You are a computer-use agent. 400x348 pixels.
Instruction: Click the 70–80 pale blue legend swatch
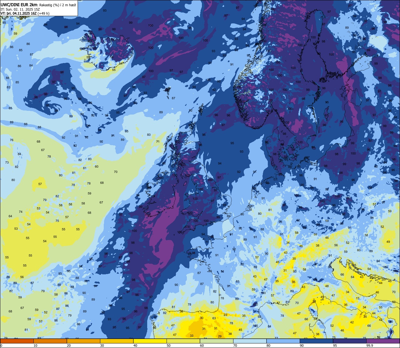(x=250, y=341)
